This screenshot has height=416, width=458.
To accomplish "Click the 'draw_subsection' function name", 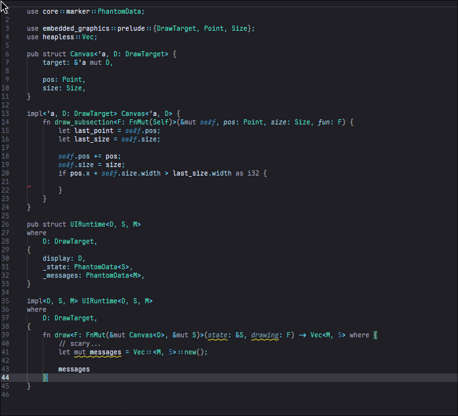I will pos(84,122).
